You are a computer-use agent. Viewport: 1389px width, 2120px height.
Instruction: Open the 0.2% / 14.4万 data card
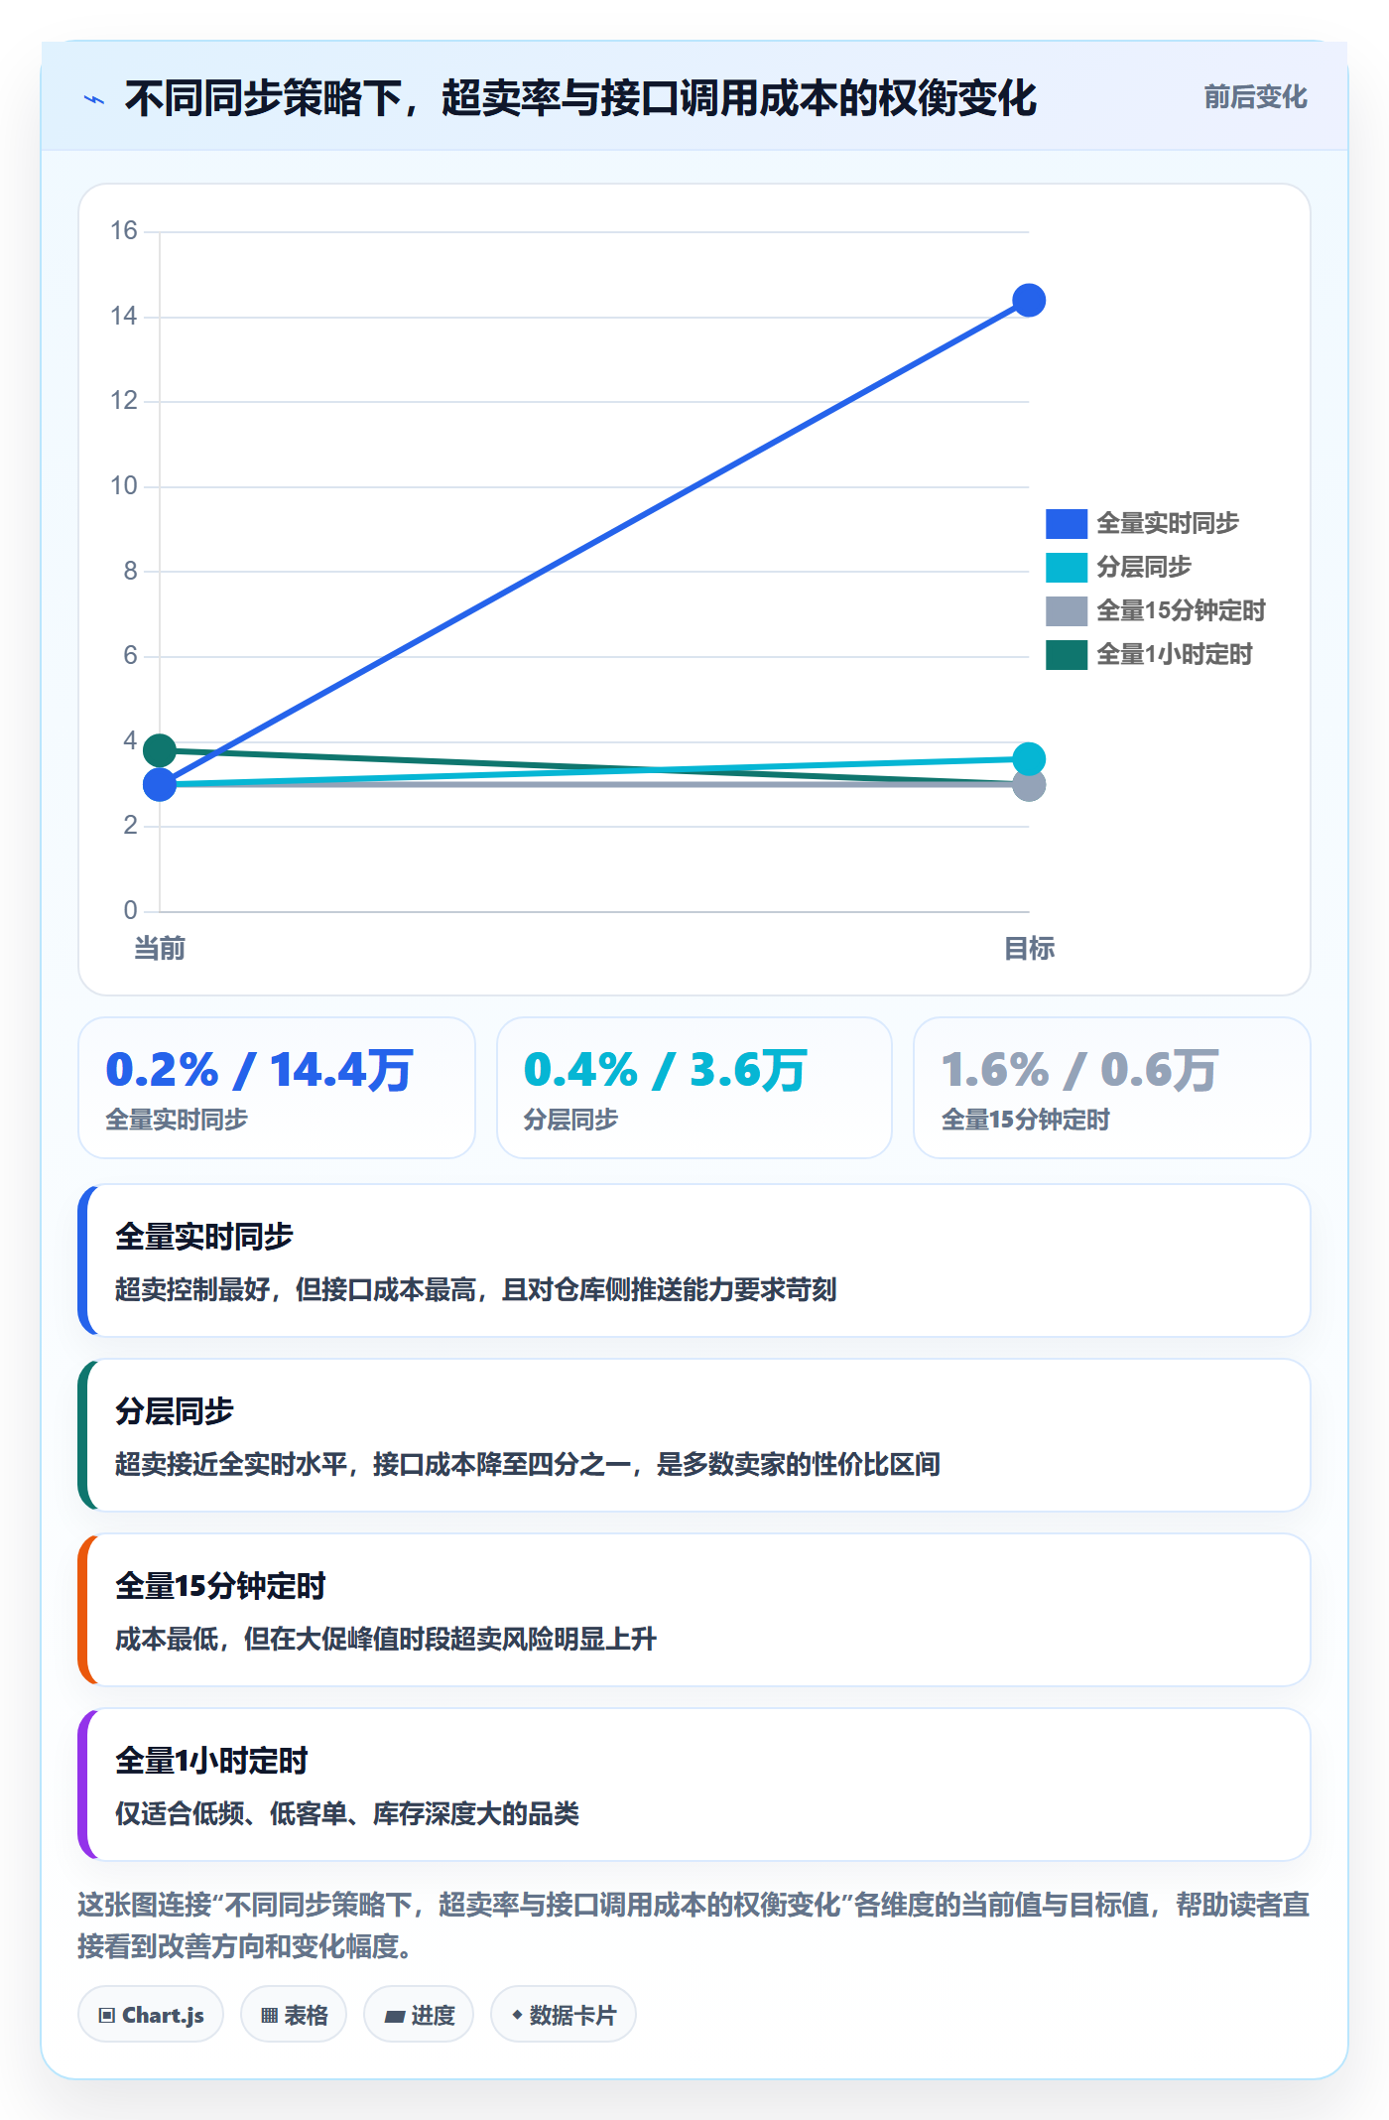[x=277, y=1088]
